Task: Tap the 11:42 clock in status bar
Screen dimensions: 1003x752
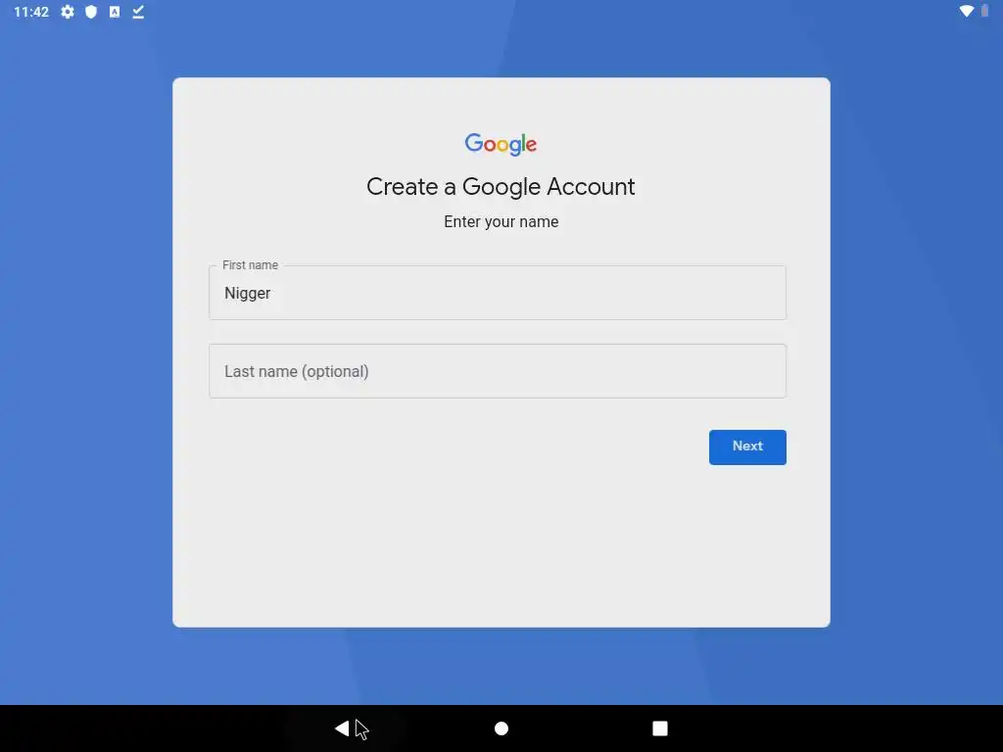Action: pos(31,12)
